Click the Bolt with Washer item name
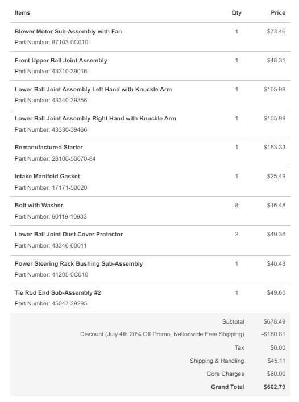This screenshot has height=402, width=299. click(x=39, y=206)
